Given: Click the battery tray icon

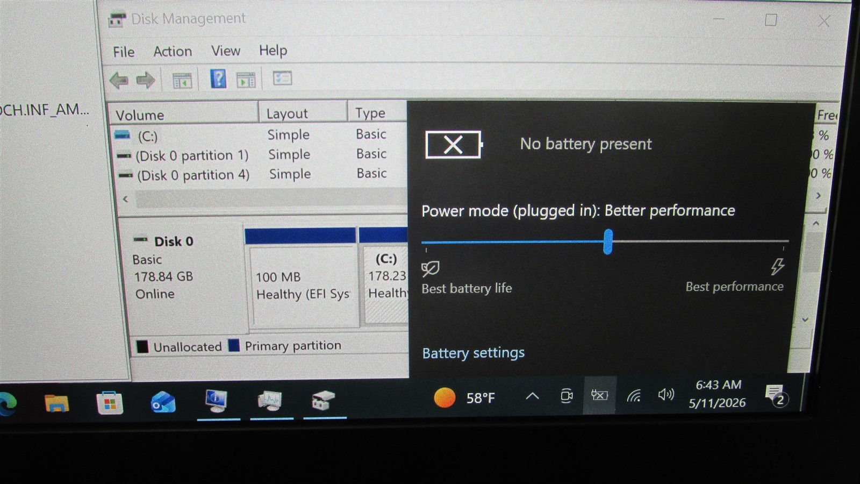Looking at the screenshot, I should (x=599, y=395).
